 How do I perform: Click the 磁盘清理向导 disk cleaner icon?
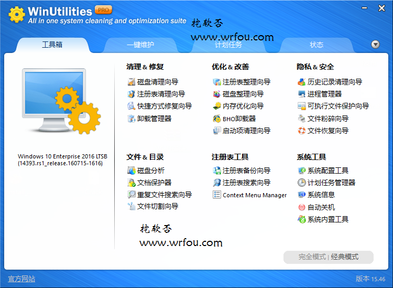pos(132,82)
